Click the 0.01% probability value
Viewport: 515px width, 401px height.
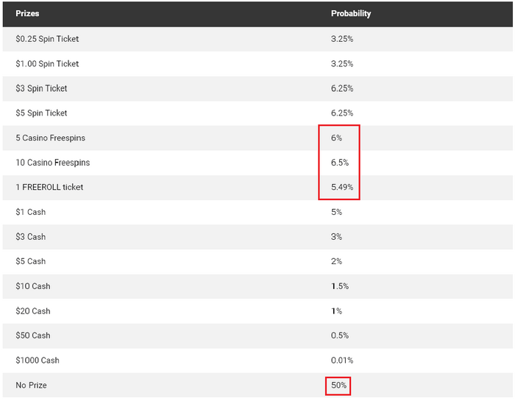click(x=342, y=361)
